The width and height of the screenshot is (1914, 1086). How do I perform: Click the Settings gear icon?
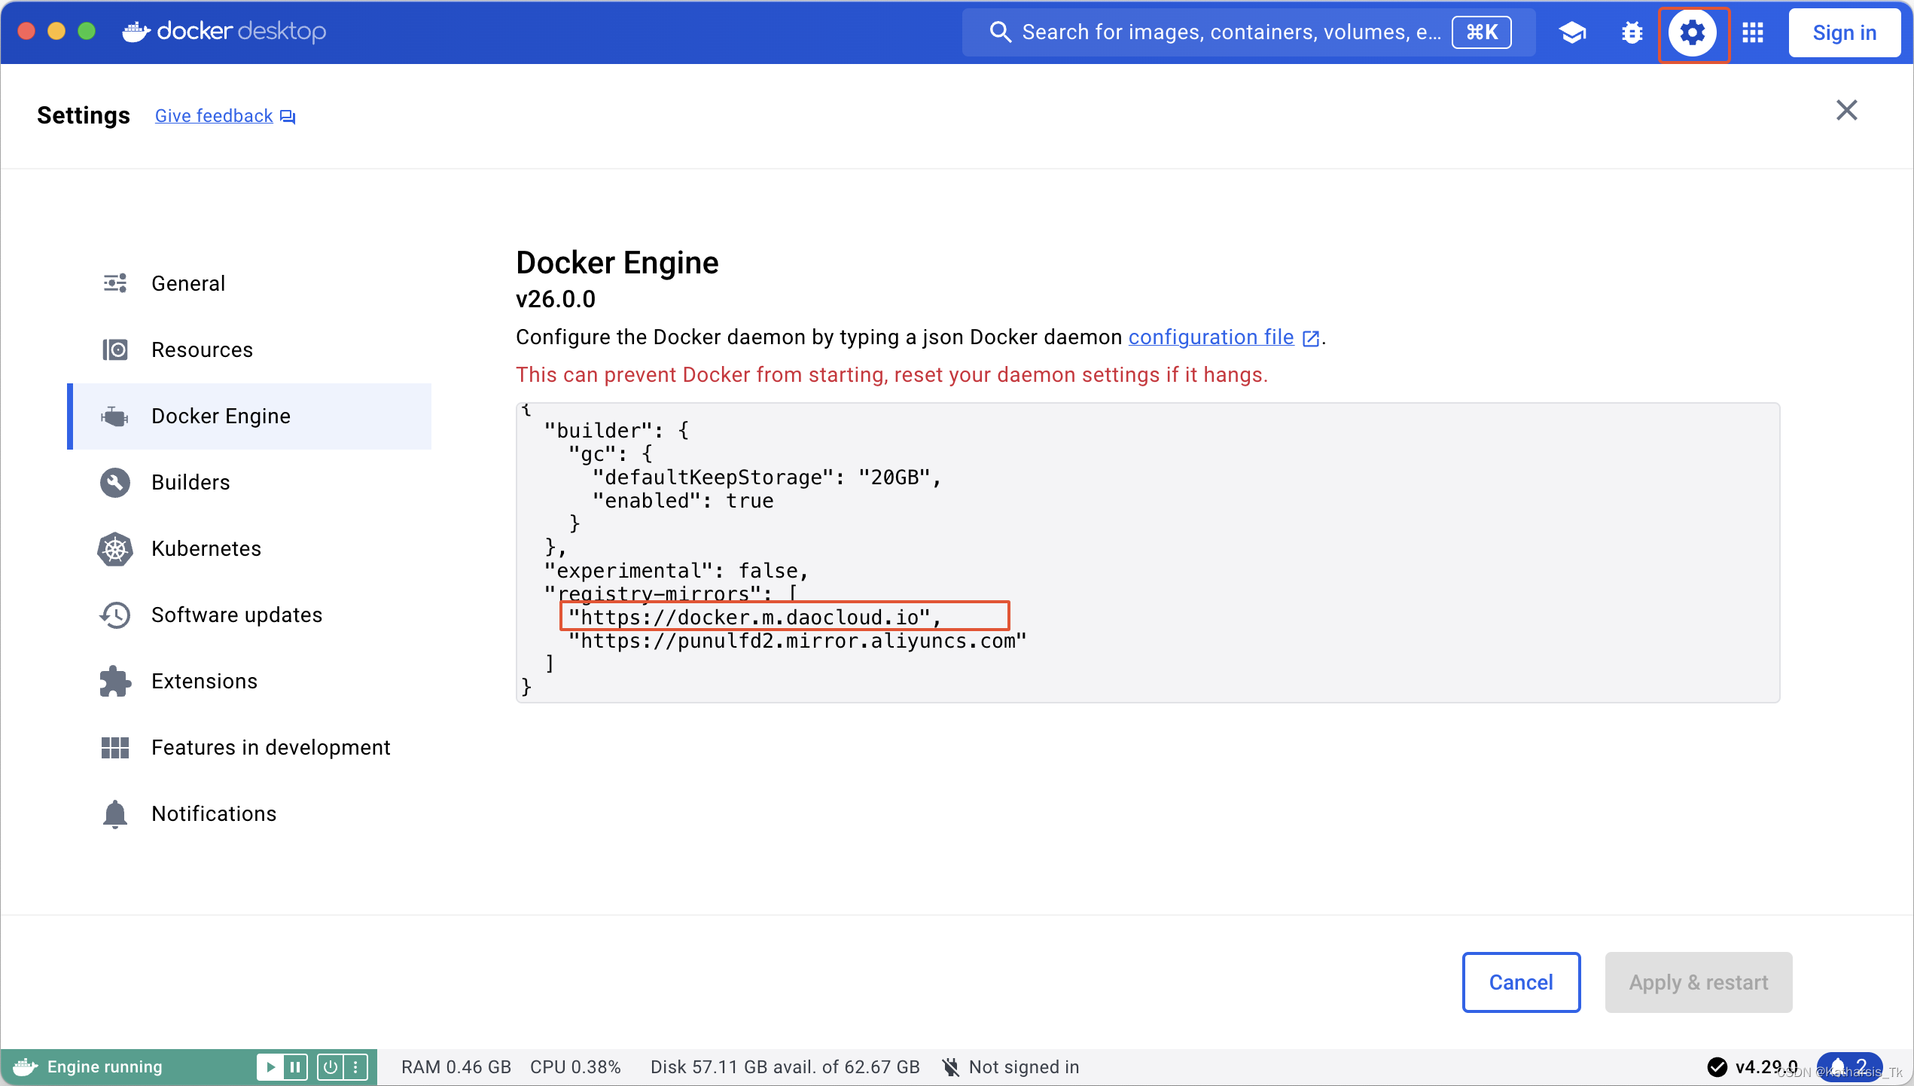click(x=1693, y=32)
